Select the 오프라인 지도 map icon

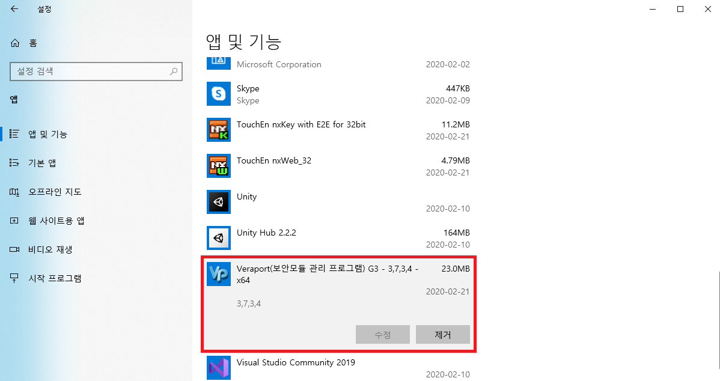(x=14, y=192)
